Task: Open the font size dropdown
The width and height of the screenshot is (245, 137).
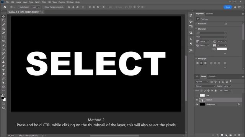Action: (x=208, y=41)
